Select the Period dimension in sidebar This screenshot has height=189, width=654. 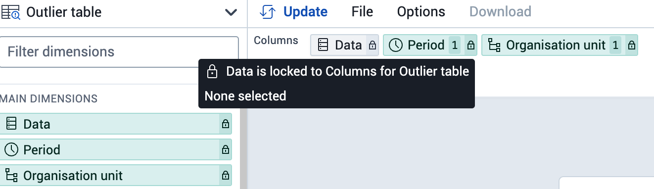(x=116, y=150)
